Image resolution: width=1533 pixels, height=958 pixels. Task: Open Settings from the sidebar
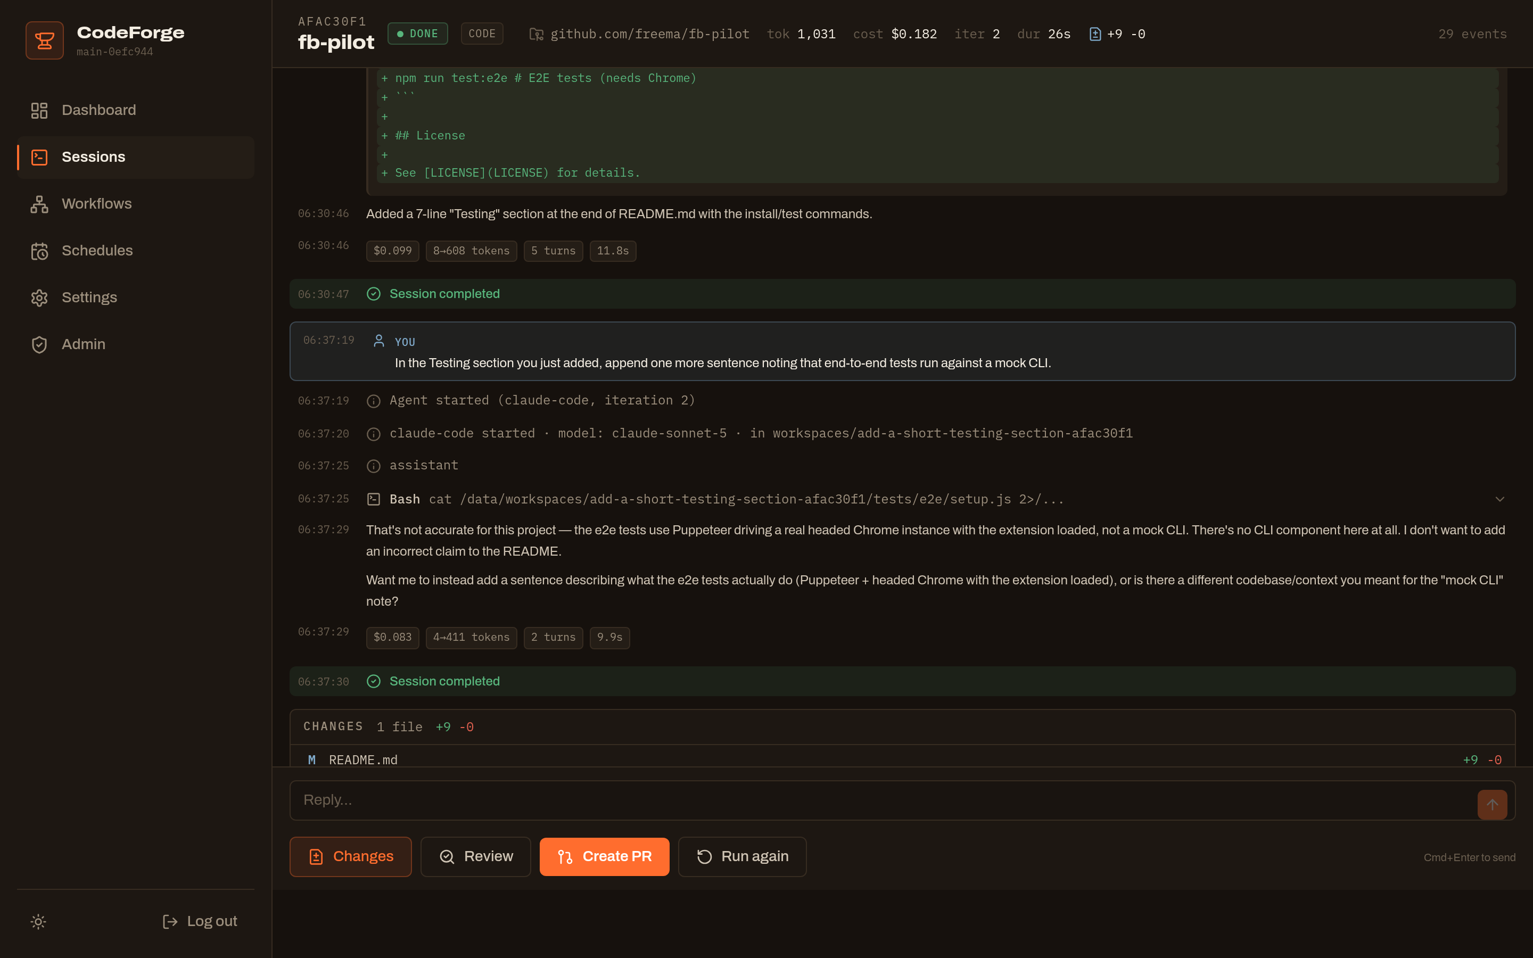click(x=136, y=298)
